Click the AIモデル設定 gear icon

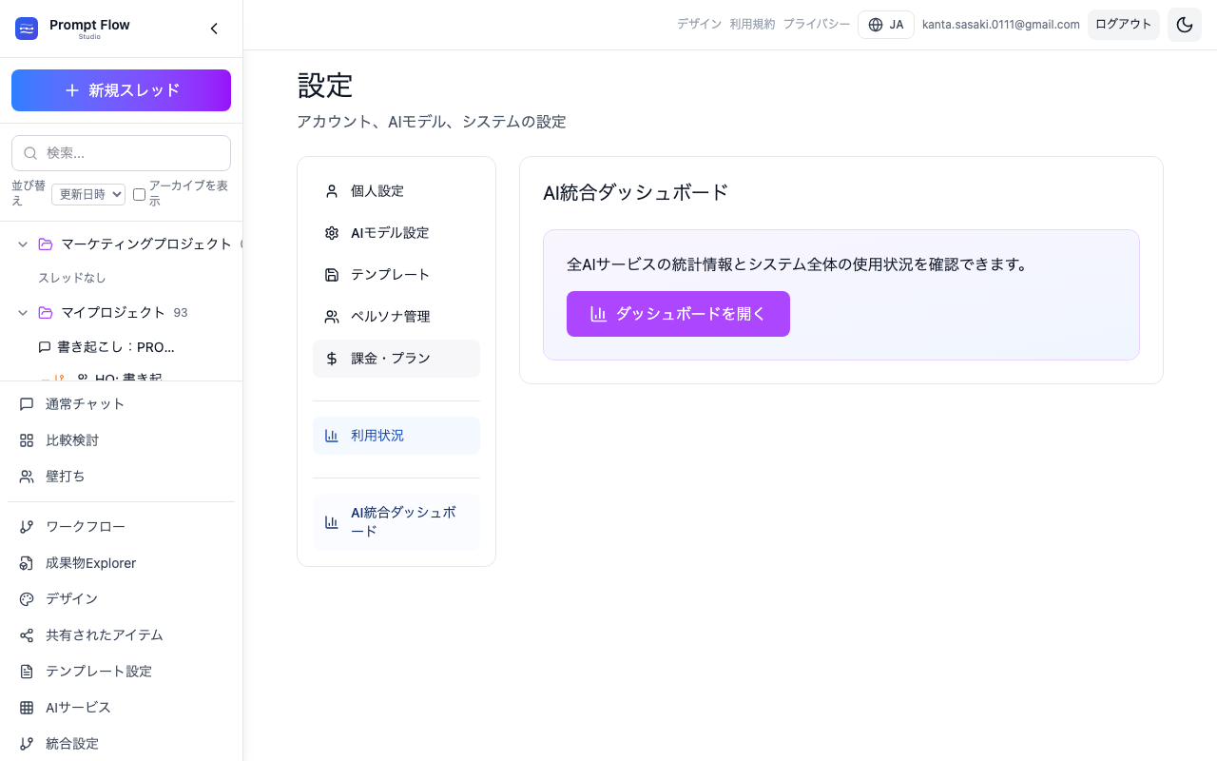coord(332,233)
